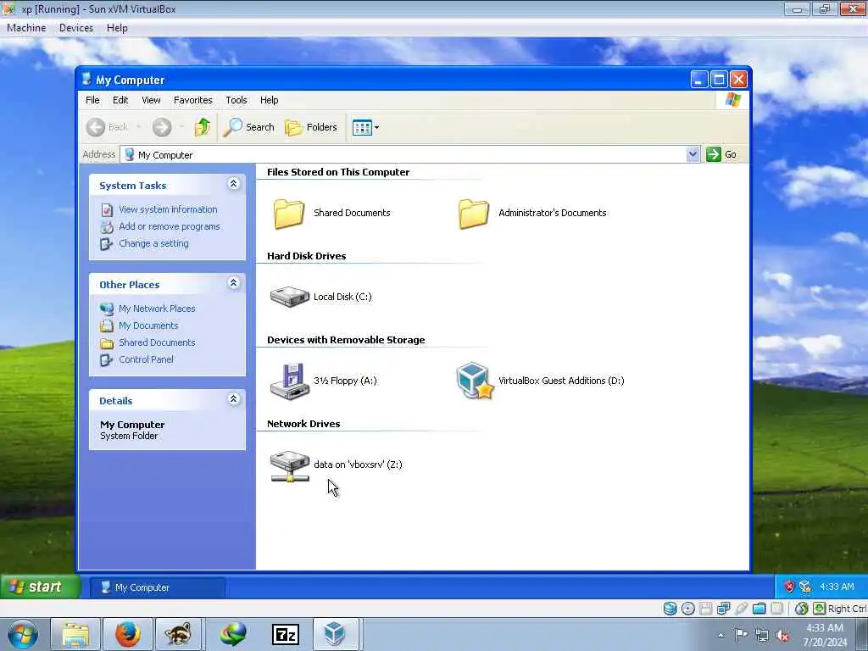The height and width of the screenshot is (651, 868).
Task: Click My Computer taskbar button
Action: 158,587
